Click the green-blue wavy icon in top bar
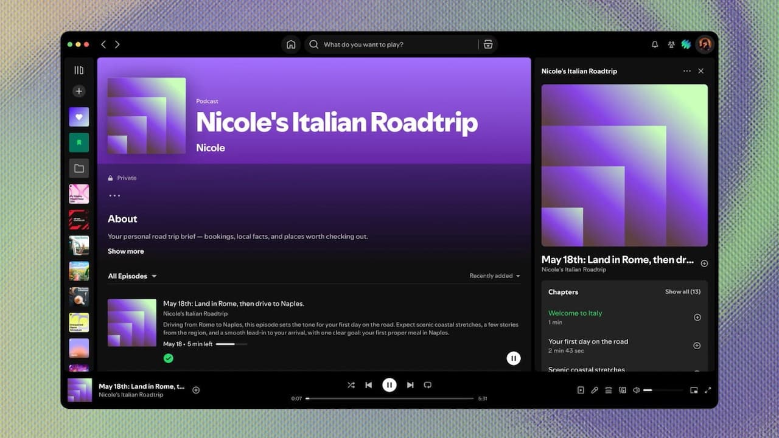This screenshot has width=779, height=438. 686,44
